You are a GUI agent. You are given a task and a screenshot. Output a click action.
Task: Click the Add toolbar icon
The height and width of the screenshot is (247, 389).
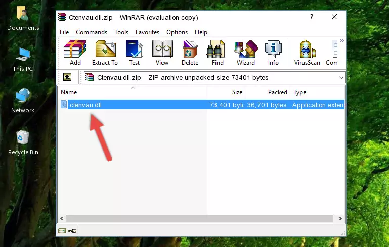[x=75, y=53]
